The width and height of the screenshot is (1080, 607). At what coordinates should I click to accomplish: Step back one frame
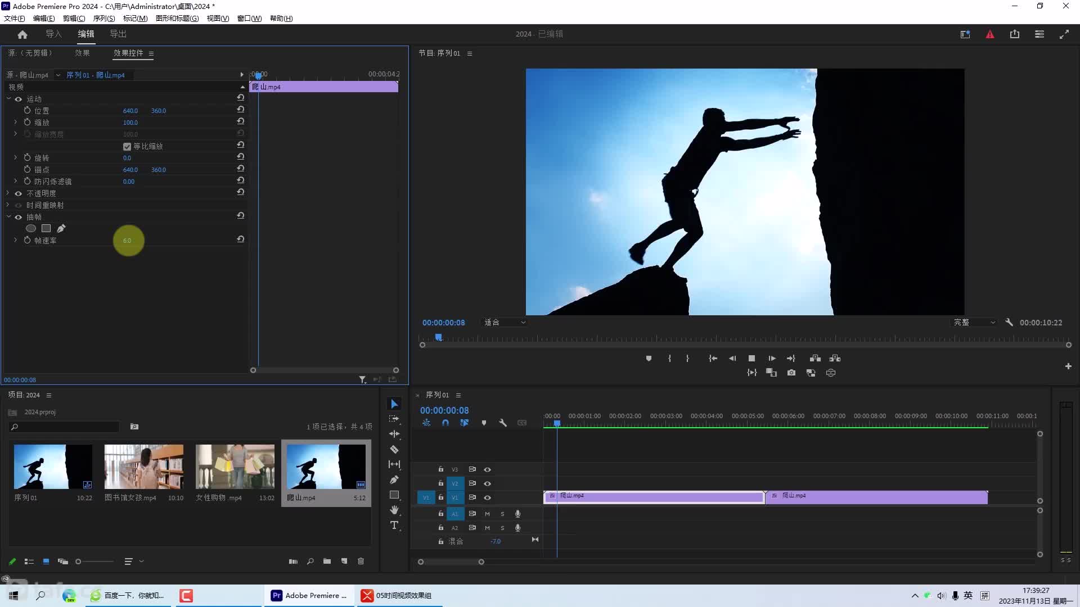pos(732,358)
